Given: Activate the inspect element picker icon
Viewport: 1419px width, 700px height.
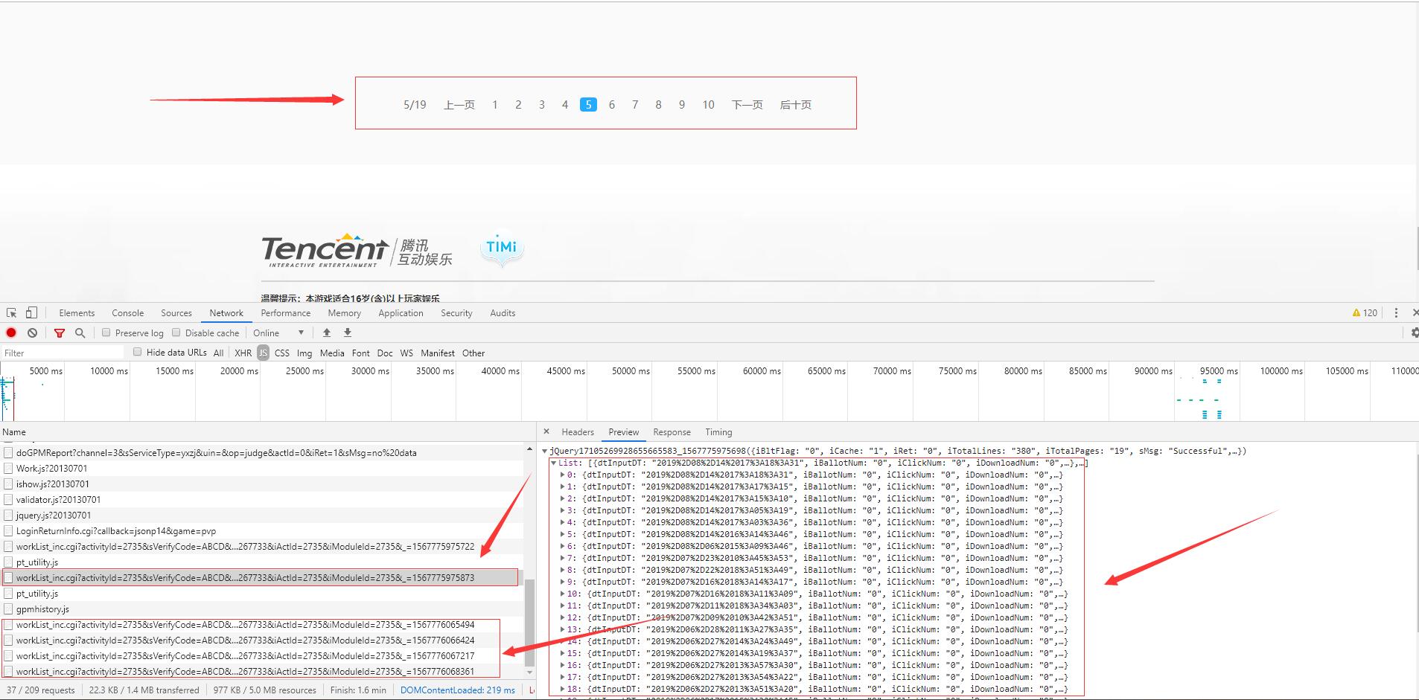Looking at the screenshot, I should click(12, 313).
